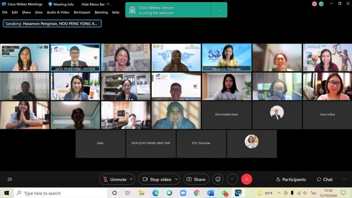Viewport: 352px width, 198px height.
Task: Open the Meeting menu
Action: (101, 12)
